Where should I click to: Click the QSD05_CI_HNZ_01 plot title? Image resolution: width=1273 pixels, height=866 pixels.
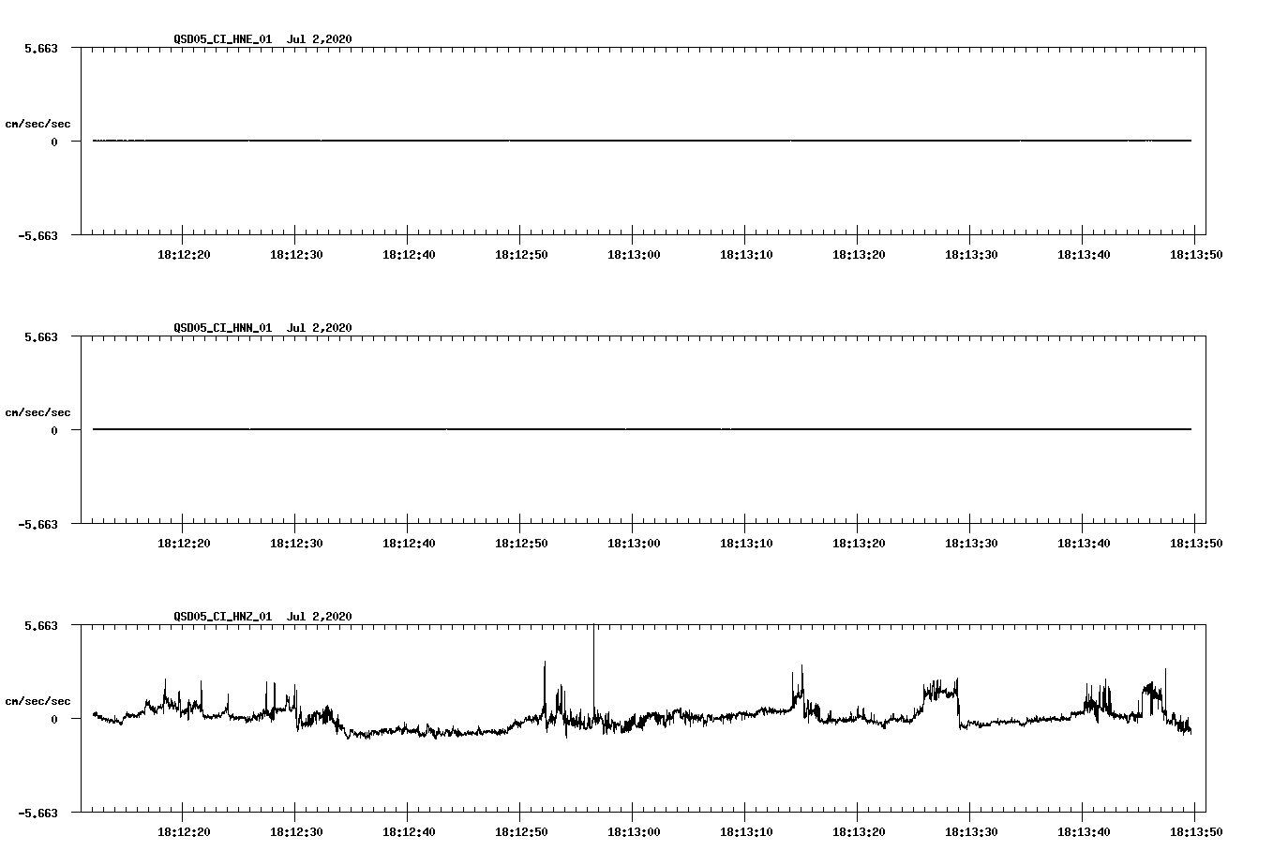pyautogui.click(x=263, y=616)
